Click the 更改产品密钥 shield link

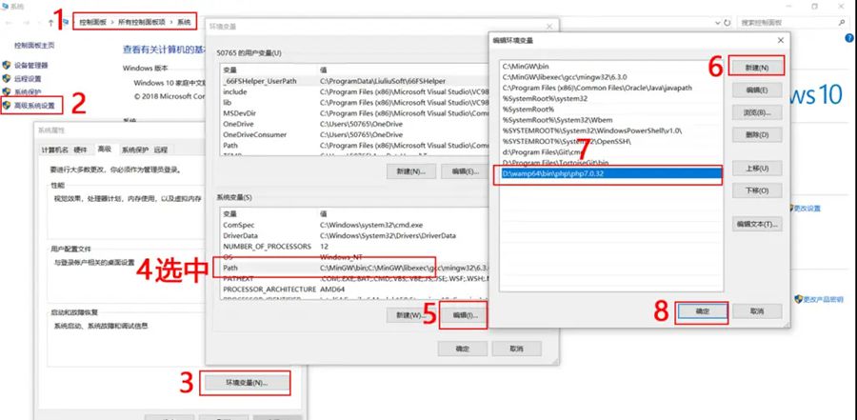coord(819,299)
